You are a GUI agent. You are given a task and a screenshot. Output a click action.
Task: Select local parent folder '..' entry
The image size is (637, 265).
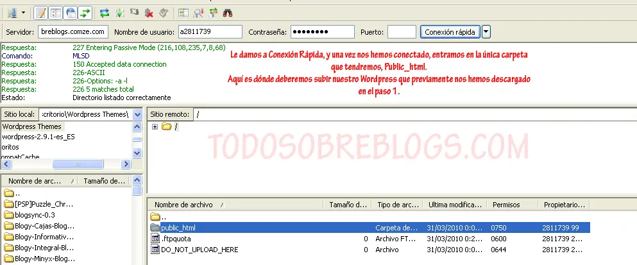(x=12, y=192)
